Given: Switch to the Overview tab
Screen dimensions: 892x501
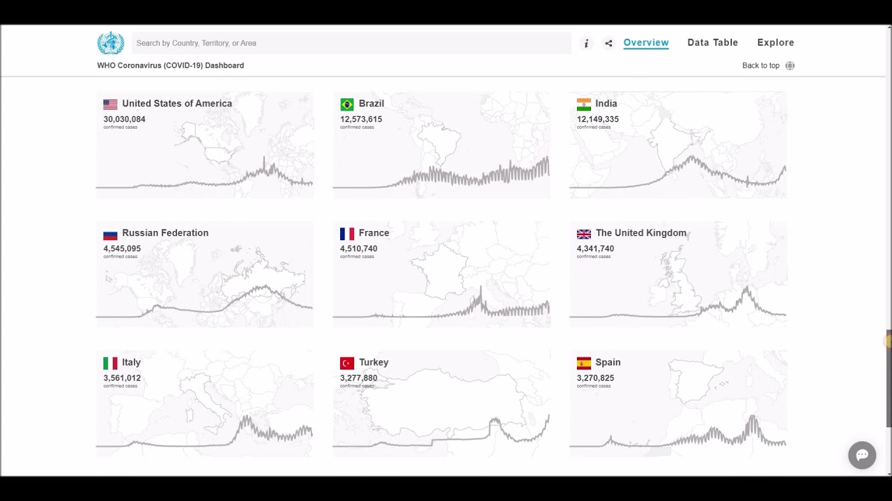Looking at the screenshot, I should click(x=646, y=42).
